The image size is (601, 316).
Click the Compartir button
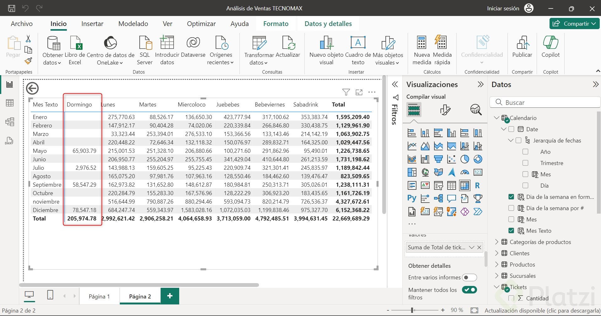pyautogui.click(x=574, y=24)
